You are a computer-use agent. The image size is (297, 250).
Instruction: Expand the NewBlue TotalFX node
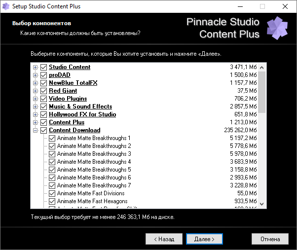(35, 83)
